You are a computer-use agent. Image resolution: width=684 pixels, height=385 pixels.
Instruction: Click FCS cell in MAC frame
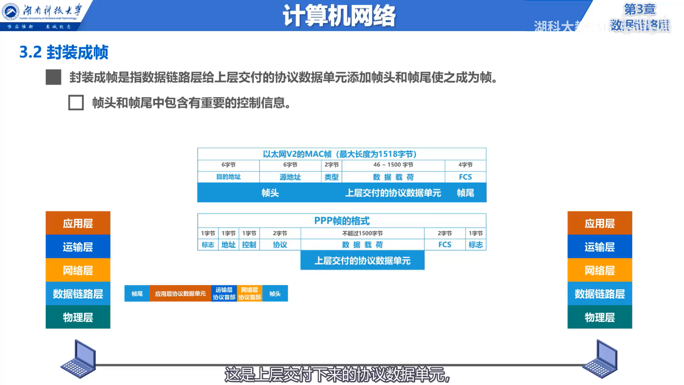pos(465,177)
